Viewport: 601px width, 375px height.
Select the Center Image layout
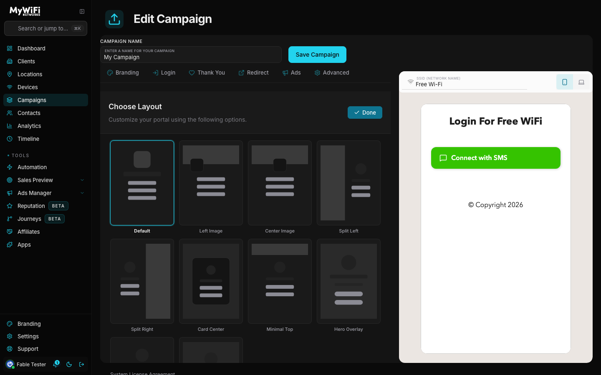click(280, 183)
